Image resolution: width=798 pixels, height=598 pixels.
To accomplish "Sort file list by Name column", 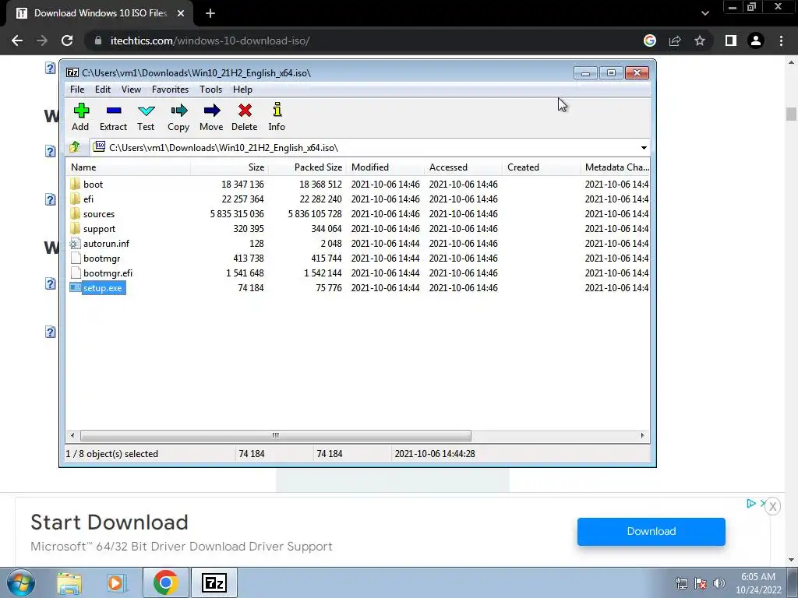I will coord(129,167).
